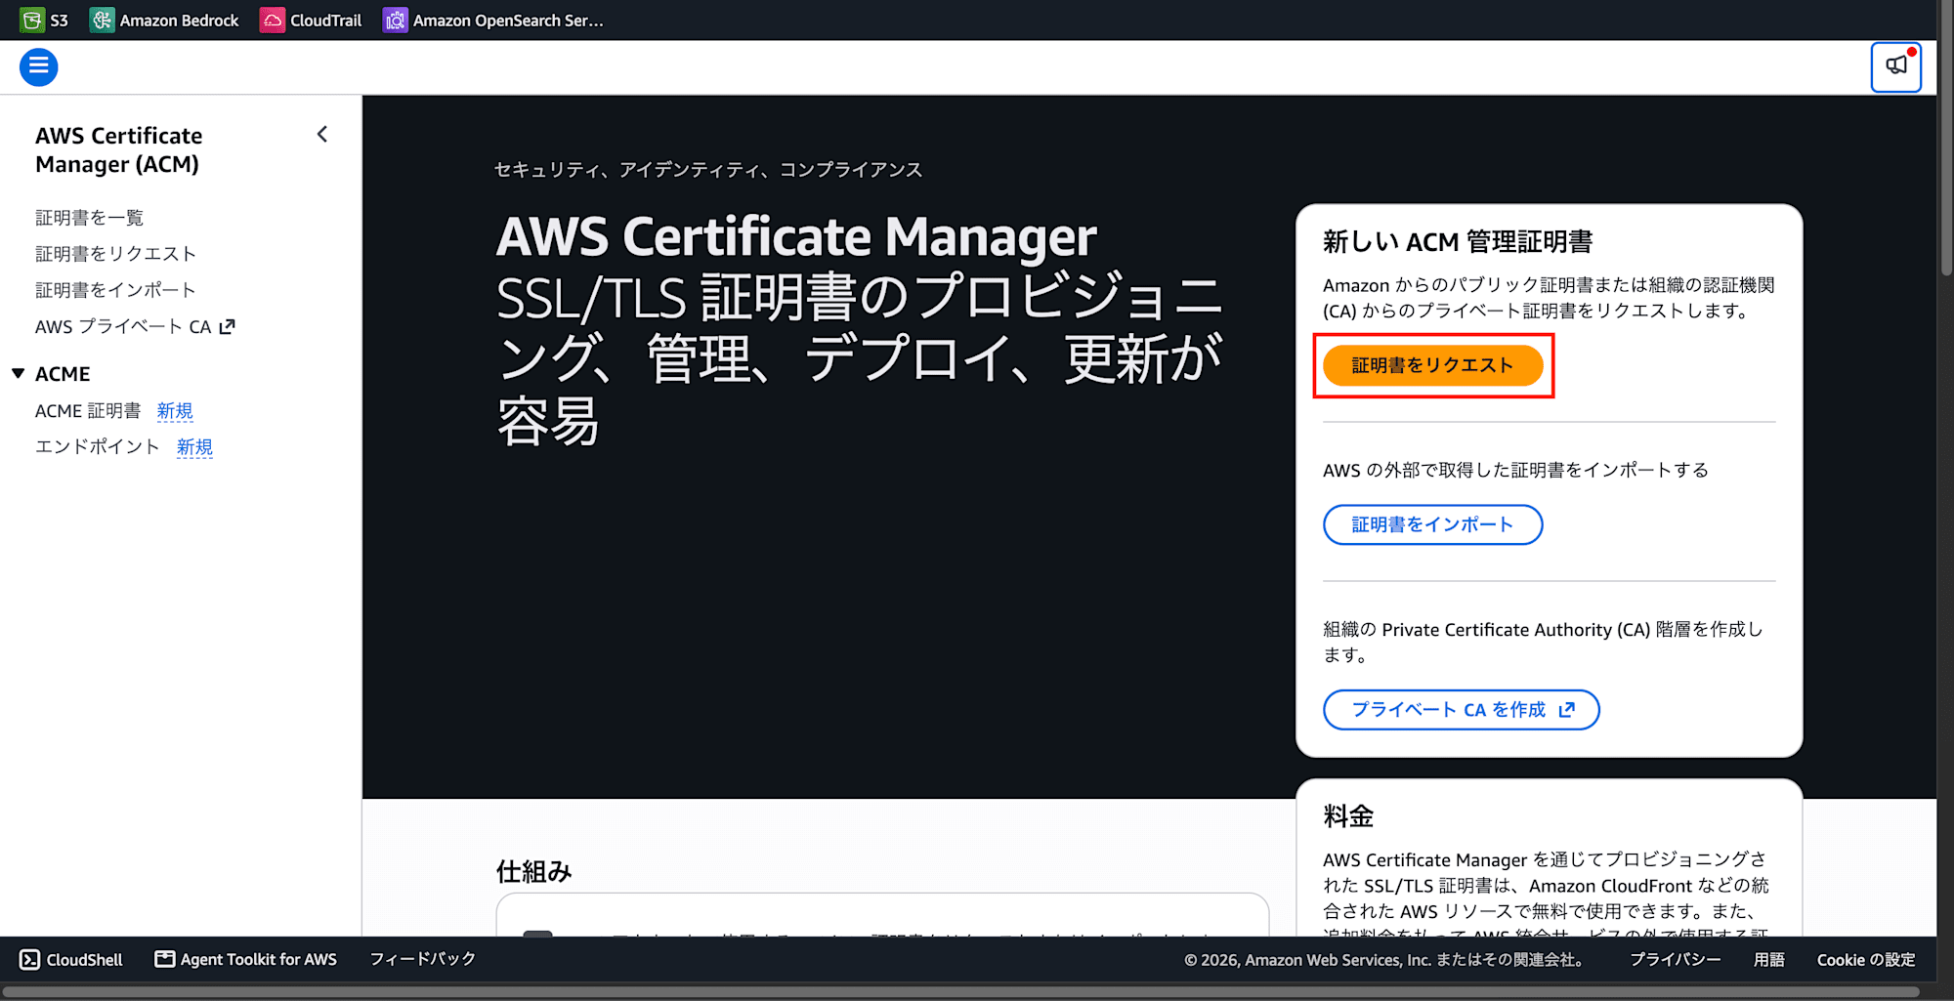Open the S3 service shortcut icon
The width and height of the screenshot is (1954, 1001).
click(x=32, y=20)
